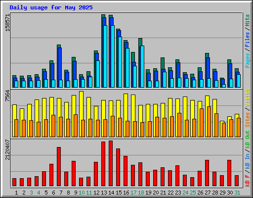The height and width of the screenshot is (198, 253).
Task: Click green weekend day label 11
Action: [x=89, y=193]
